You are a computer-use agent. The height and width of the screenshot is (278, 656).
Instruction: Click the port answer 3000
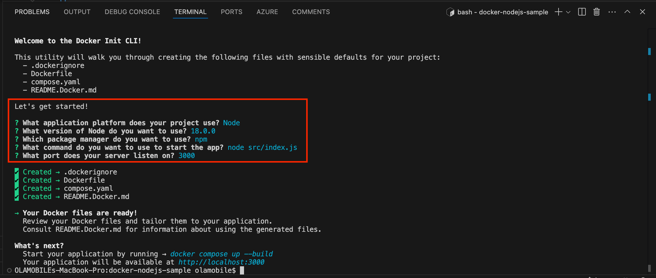(187, 155)
